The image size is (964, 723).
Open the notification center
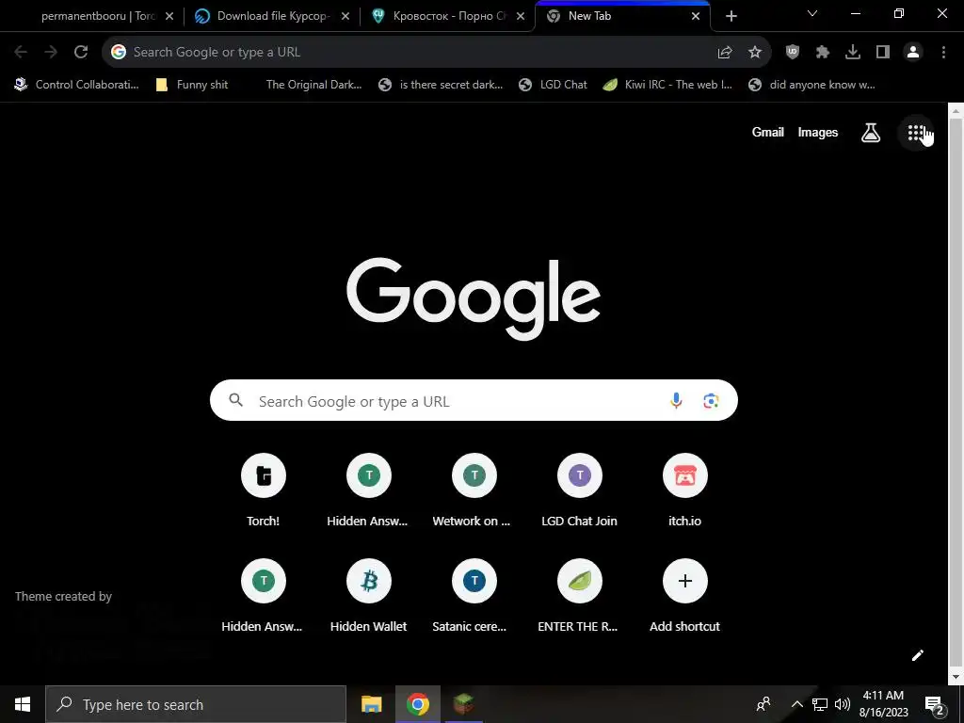click(935, 704)
